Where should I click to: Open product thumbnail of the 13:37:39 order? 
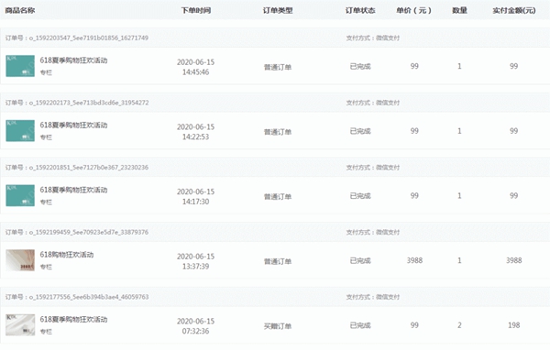pyautogui.click(x=20, y=260)
